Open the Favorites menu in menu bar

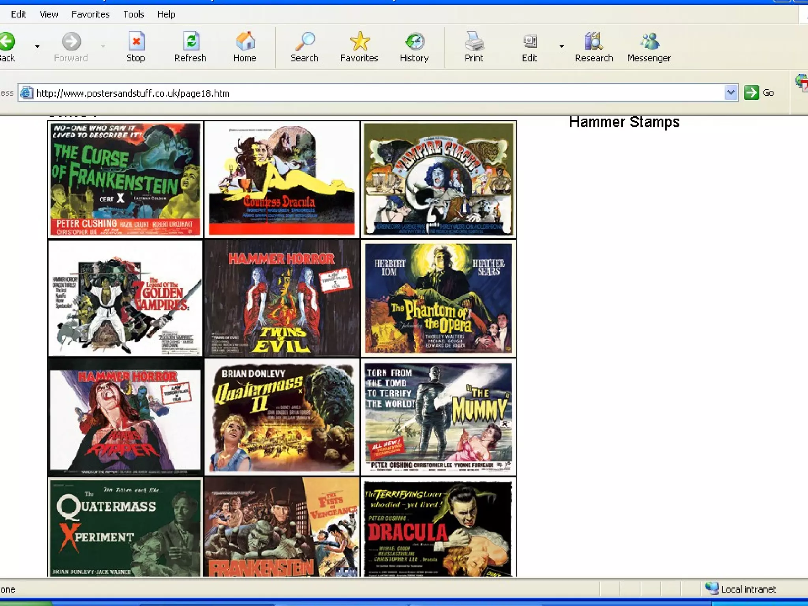point(90,14)
